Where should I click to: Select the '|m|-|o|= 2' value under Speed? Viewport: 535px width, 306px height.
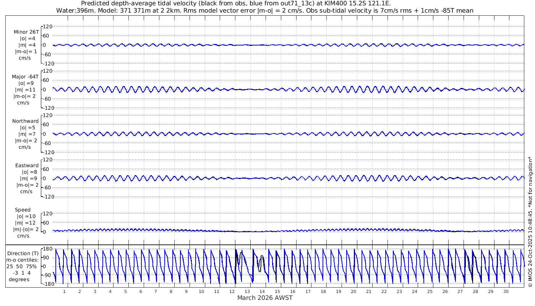tap(26, 229)
